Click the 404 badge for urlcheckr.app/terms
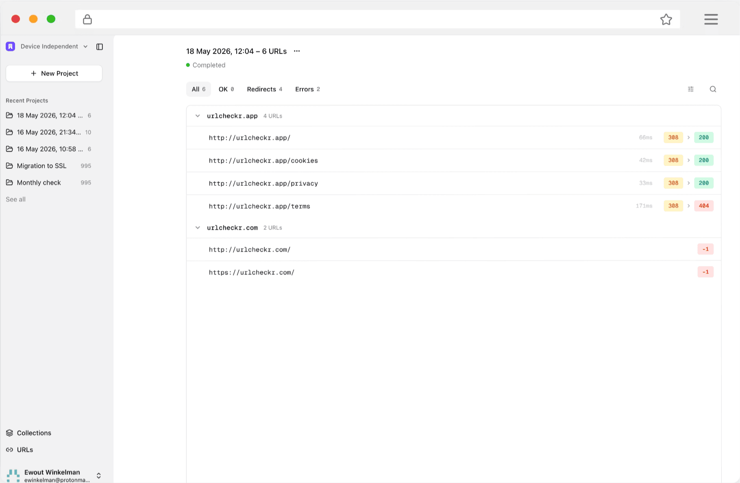The width and height of the screenshot is (740, 483). click(x=704, y=206)
